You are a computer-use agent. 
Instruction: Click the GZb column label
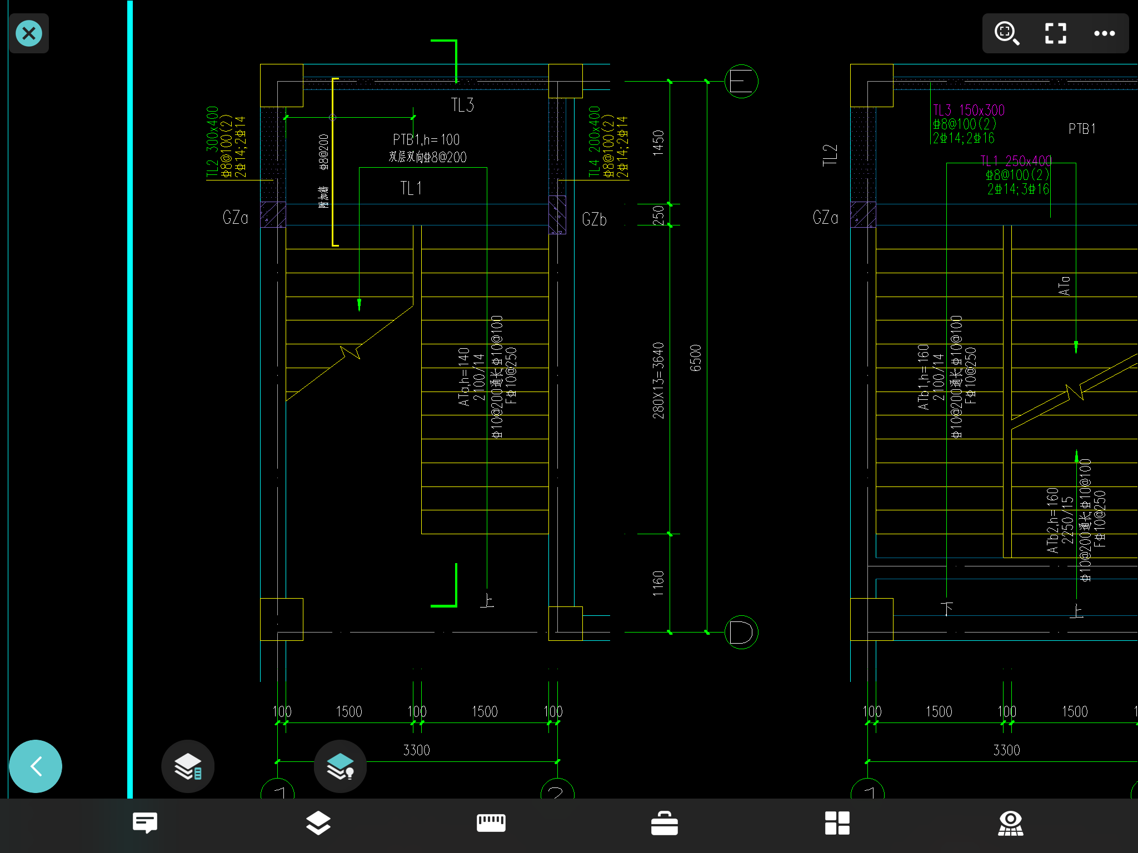594,219
